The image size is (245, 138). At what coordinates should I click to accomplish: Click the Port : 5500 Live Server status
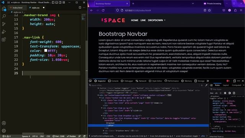59,136
